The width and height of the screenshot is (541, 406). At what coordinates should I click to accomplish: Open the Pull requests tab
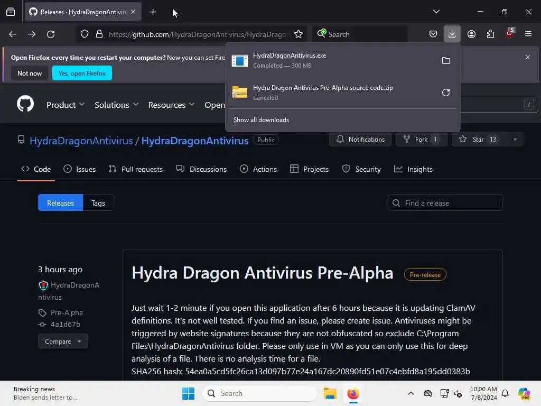click(x=136, y=169)
